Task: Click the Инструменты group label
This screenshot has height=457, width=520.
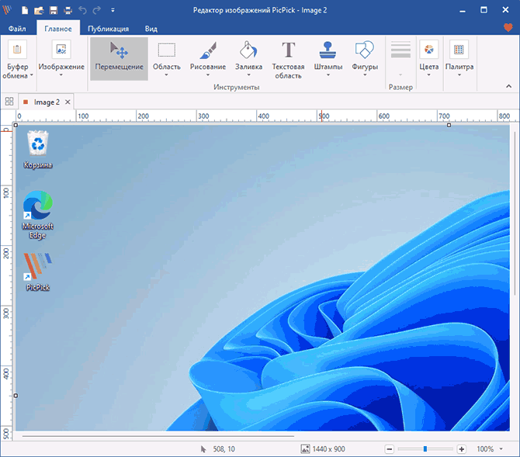Action: point(236,87)
